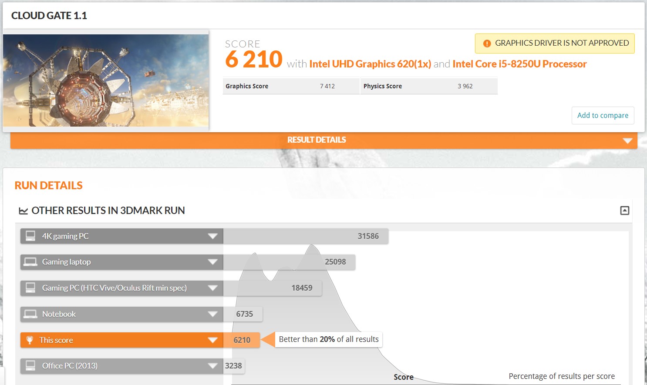Viewport: 647px width, 385px height.
Task: Click the 3238 Office PC score value
Action: click(x=233, y=366)
